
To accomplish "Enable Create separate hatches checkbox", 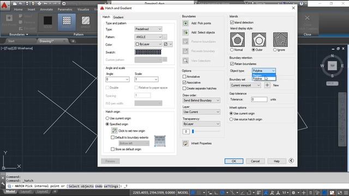I will pyautogui.click(x=184, y=88).
